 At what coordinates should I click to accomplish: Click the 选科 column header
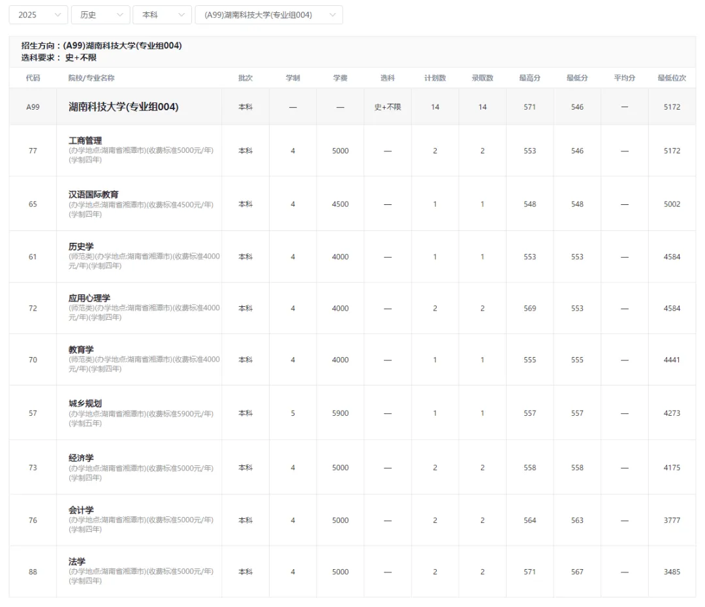(x=388, y=78)
